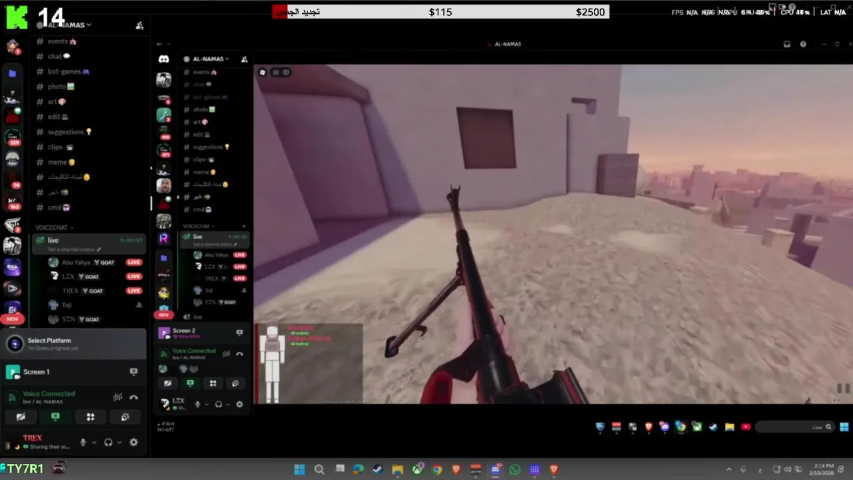Open Abu Yahya's stream in left voice list
This screenshot has height=480, width=853.
134,262
